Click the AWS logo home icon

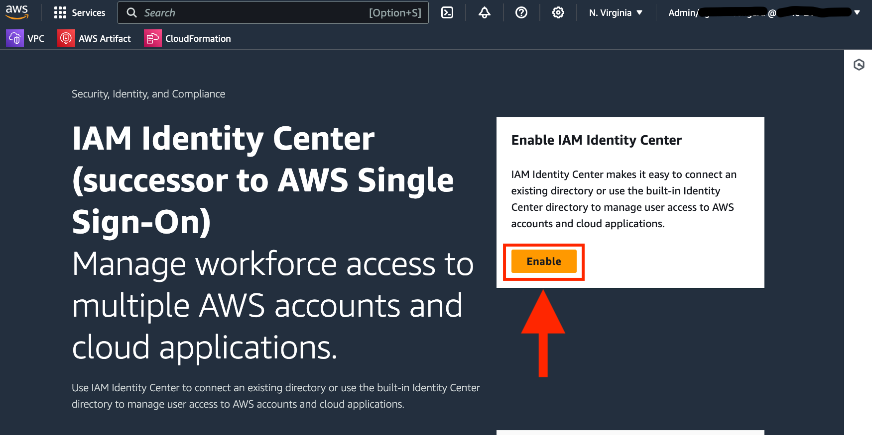tap(17, 12)
